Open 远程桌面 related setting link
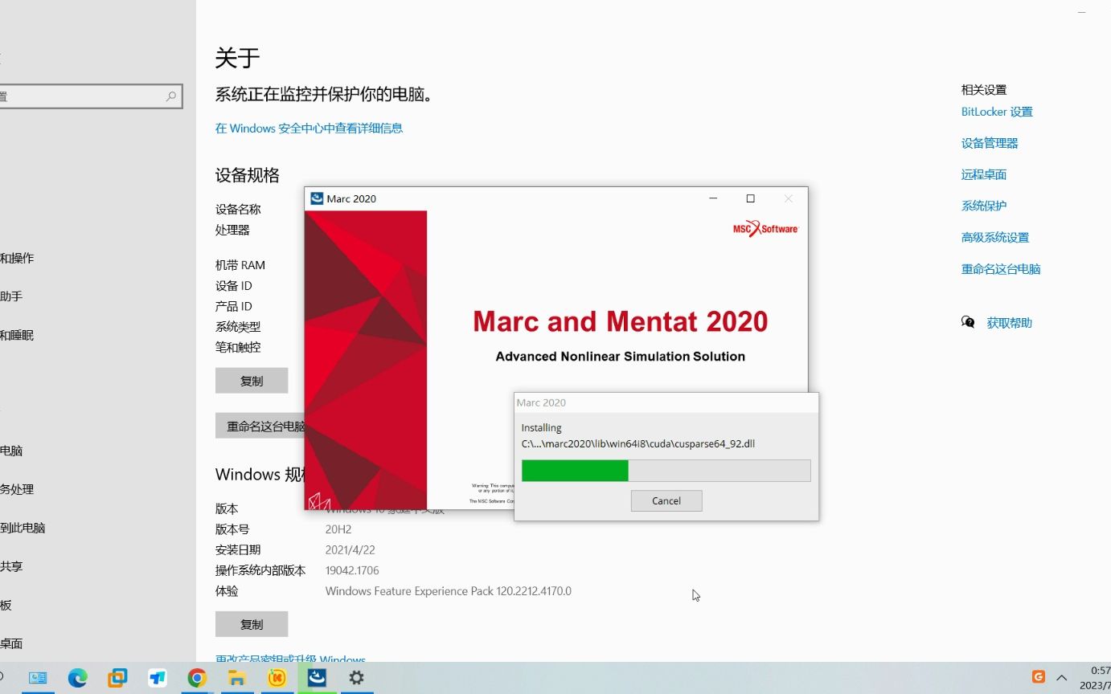This screenshot has height=694, width=1111. point(984,174)
